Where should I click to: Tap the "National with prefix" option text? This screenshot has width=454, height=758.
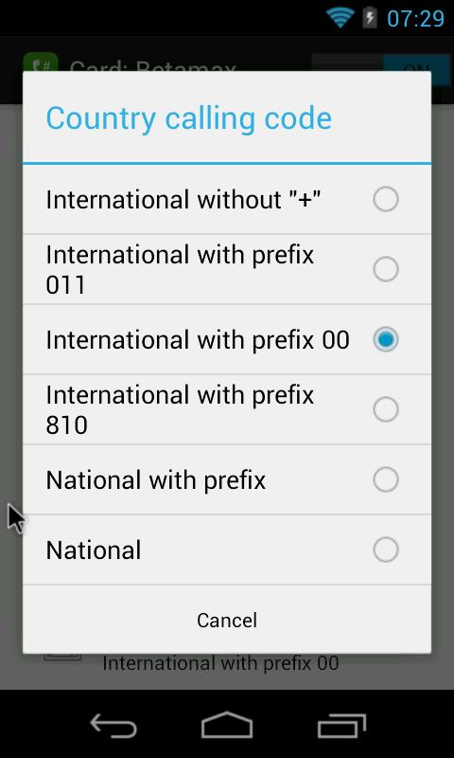(156, 480)
